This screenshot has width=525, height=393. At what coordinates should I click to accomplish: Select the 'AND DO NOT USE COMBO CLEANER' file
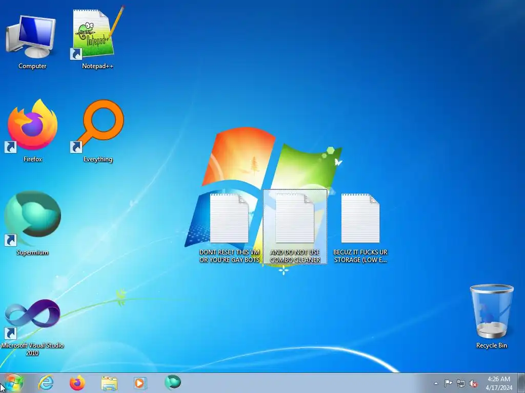click(295, 227)
